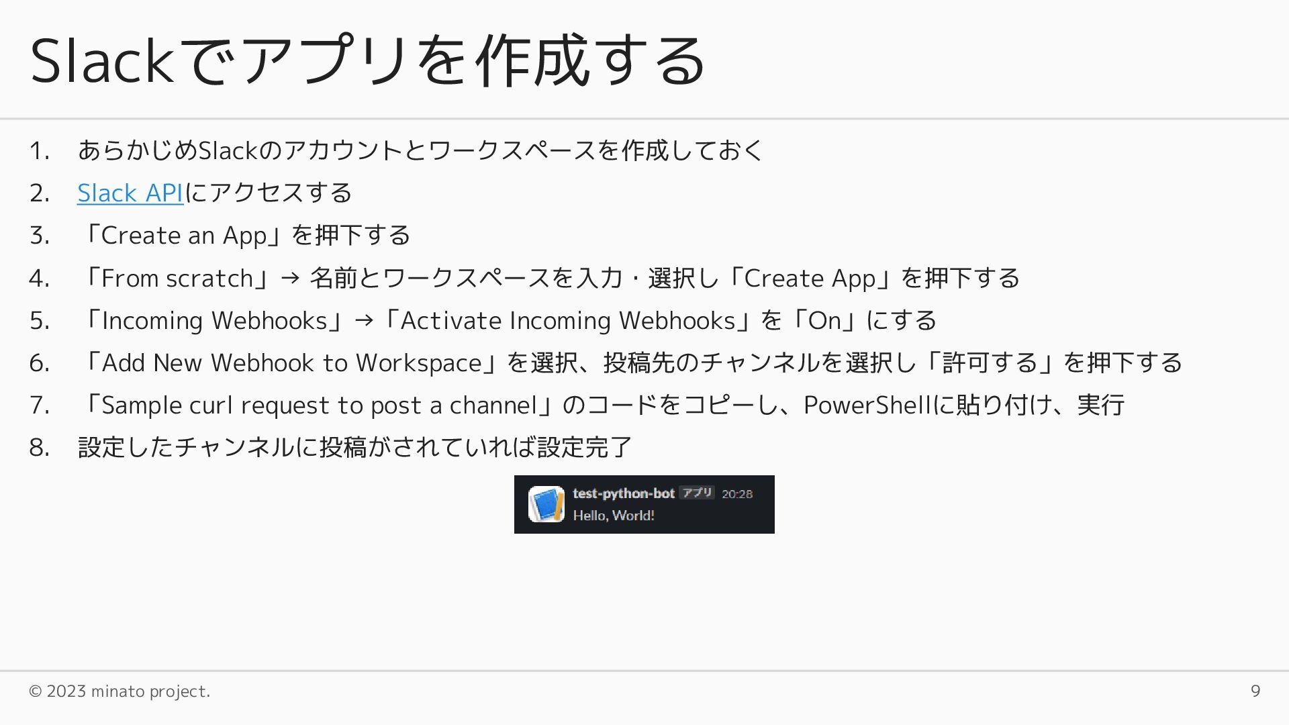Click the 許可する quoted text in step 6

[990, 363]
